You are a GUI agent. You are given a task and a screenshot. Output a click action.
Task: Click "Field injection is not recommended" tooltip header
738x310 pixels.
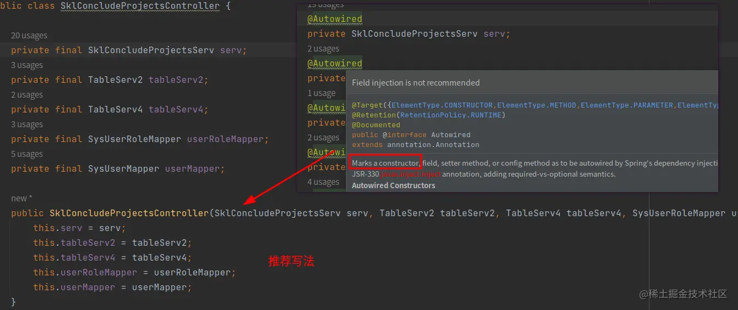416,83
